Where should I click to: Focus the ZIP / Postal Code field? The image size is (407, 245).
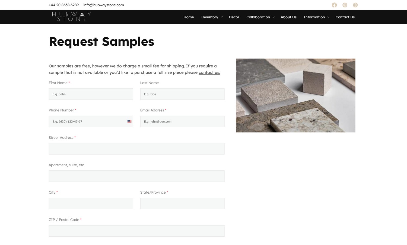click(136, 231)
